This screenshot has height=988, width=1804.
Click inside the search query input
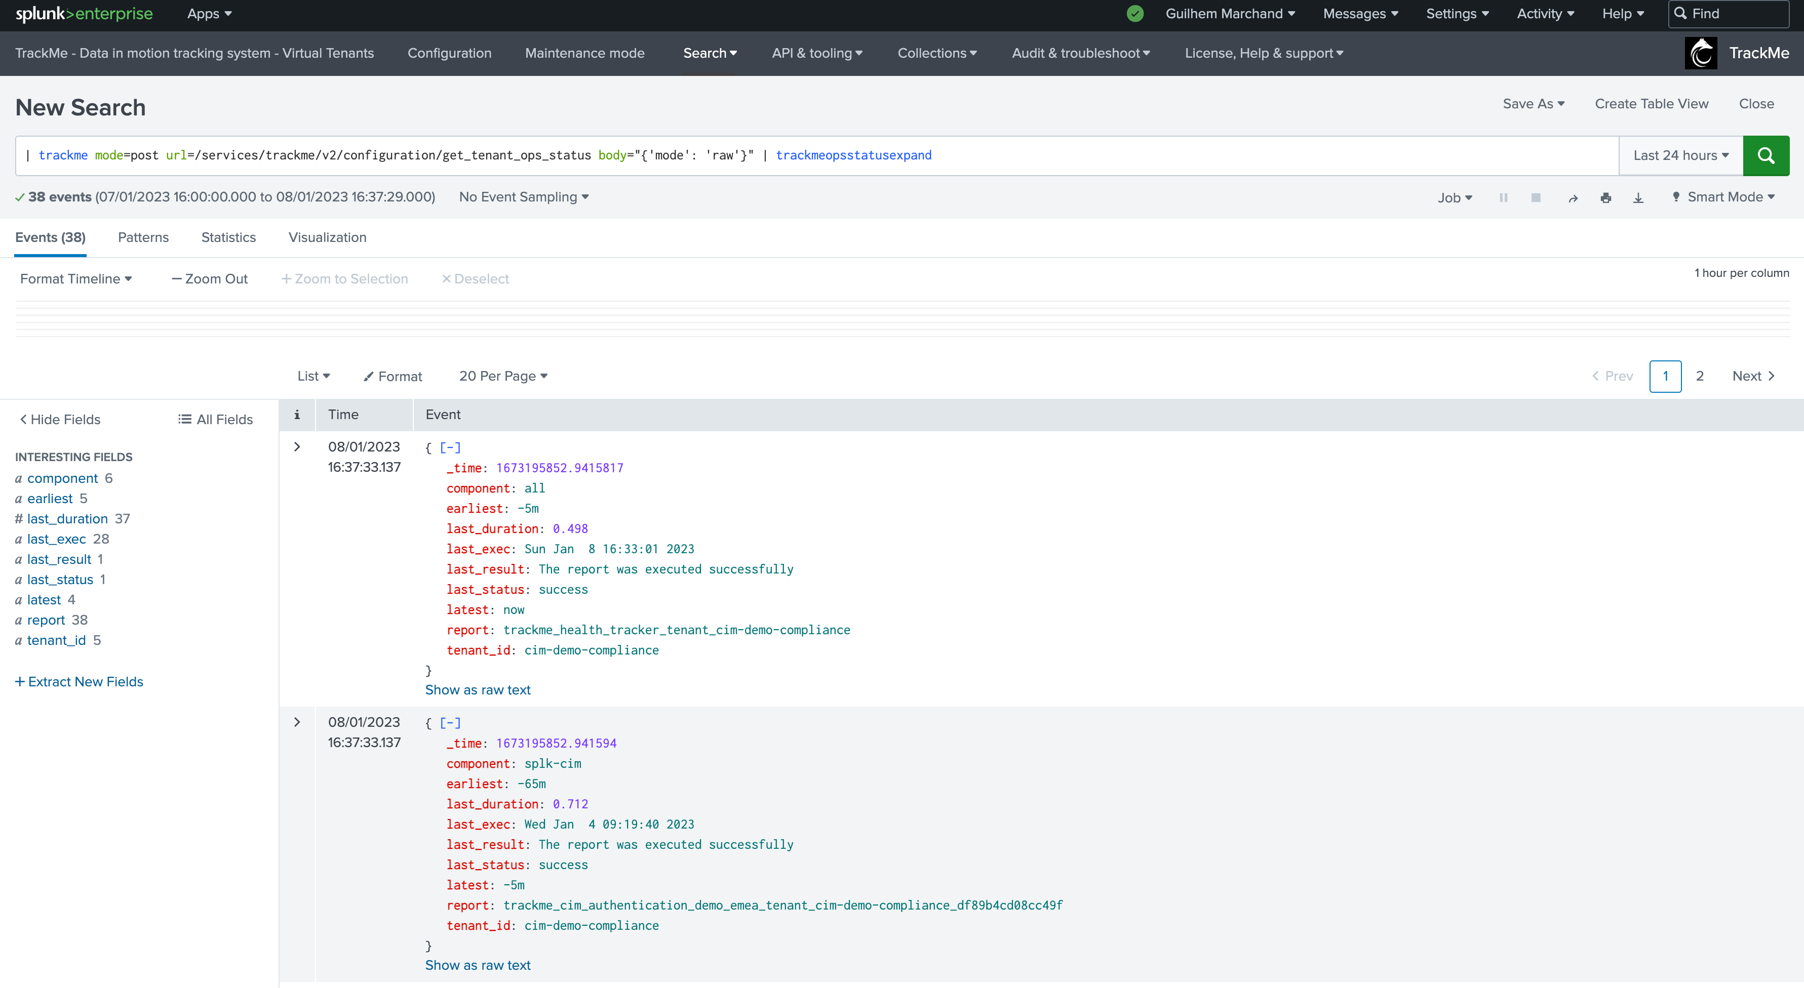tap(816, 155)
